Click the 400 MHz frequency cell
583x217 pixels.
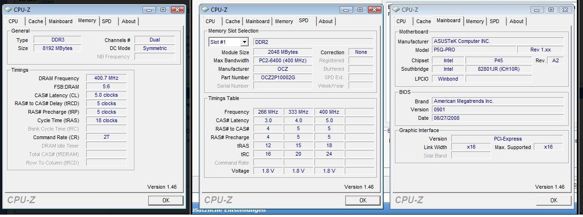point(329,112)
